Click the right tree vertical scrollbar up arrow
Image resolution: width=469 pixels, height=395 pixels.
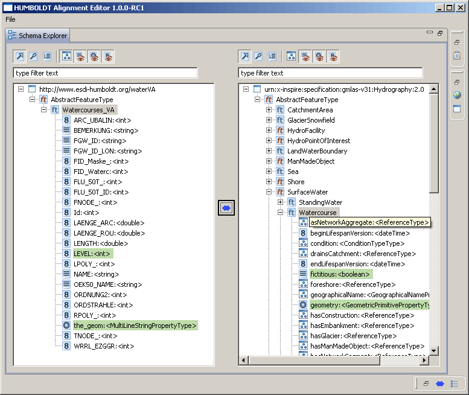point(434,89)
